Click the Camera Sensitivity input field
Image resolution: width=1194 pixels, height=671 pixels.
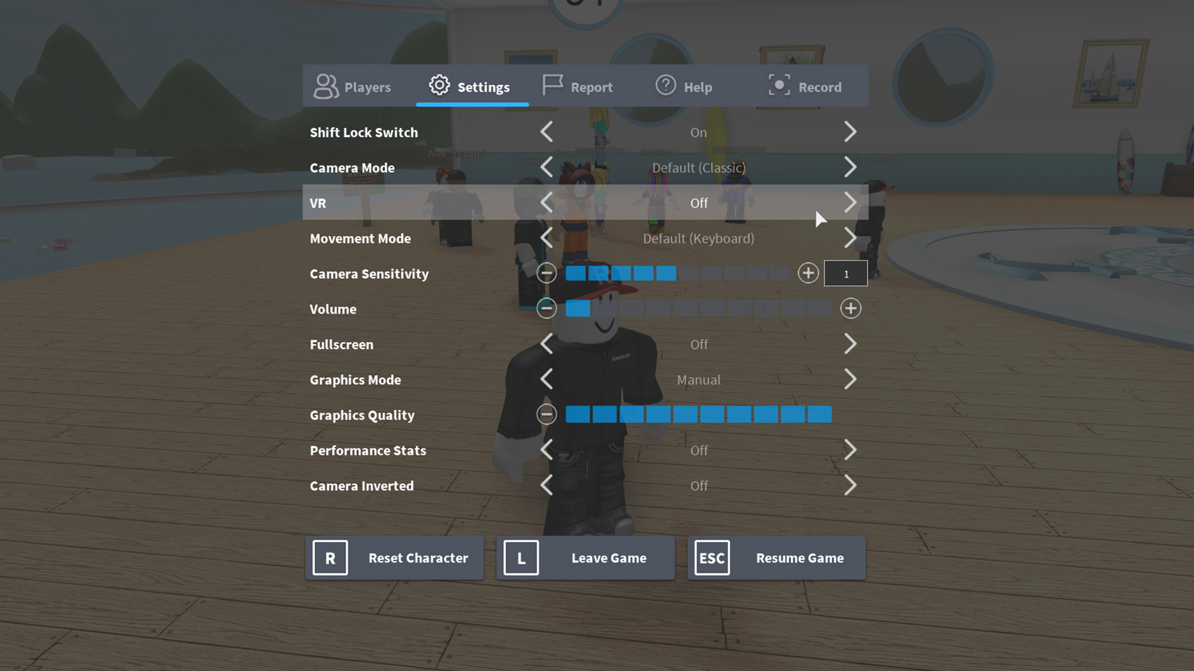click(846, 273)
